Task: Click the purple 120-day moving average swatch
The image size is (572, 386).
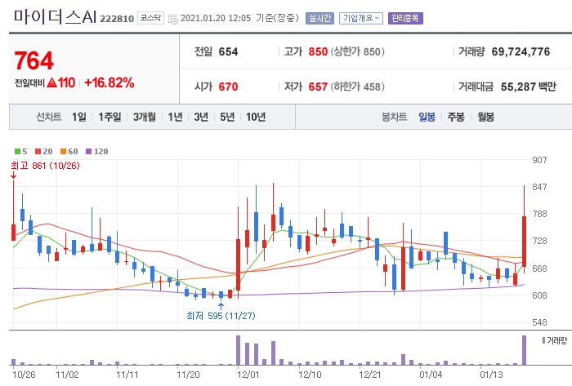Action: coord(88,152)
